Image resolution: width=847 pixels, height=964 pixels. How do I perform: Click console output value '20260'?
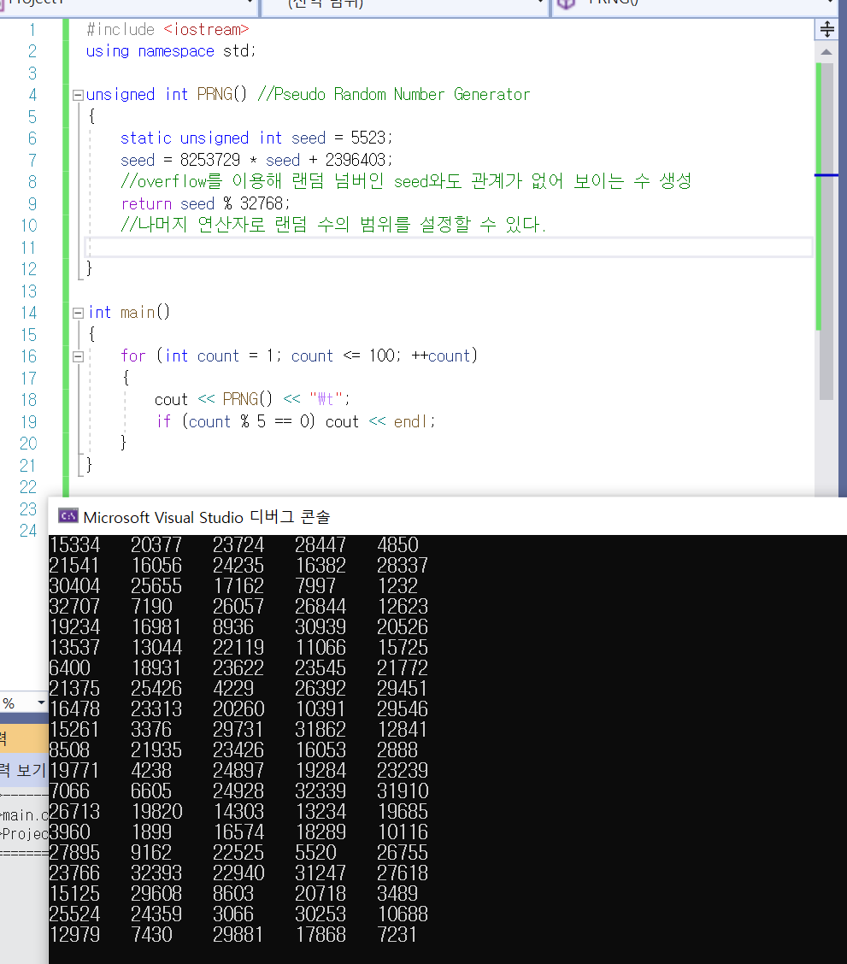click(x=238, y=708)
